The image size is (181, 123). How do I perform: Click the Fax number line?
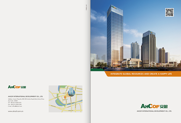click(x=15, y=104)
